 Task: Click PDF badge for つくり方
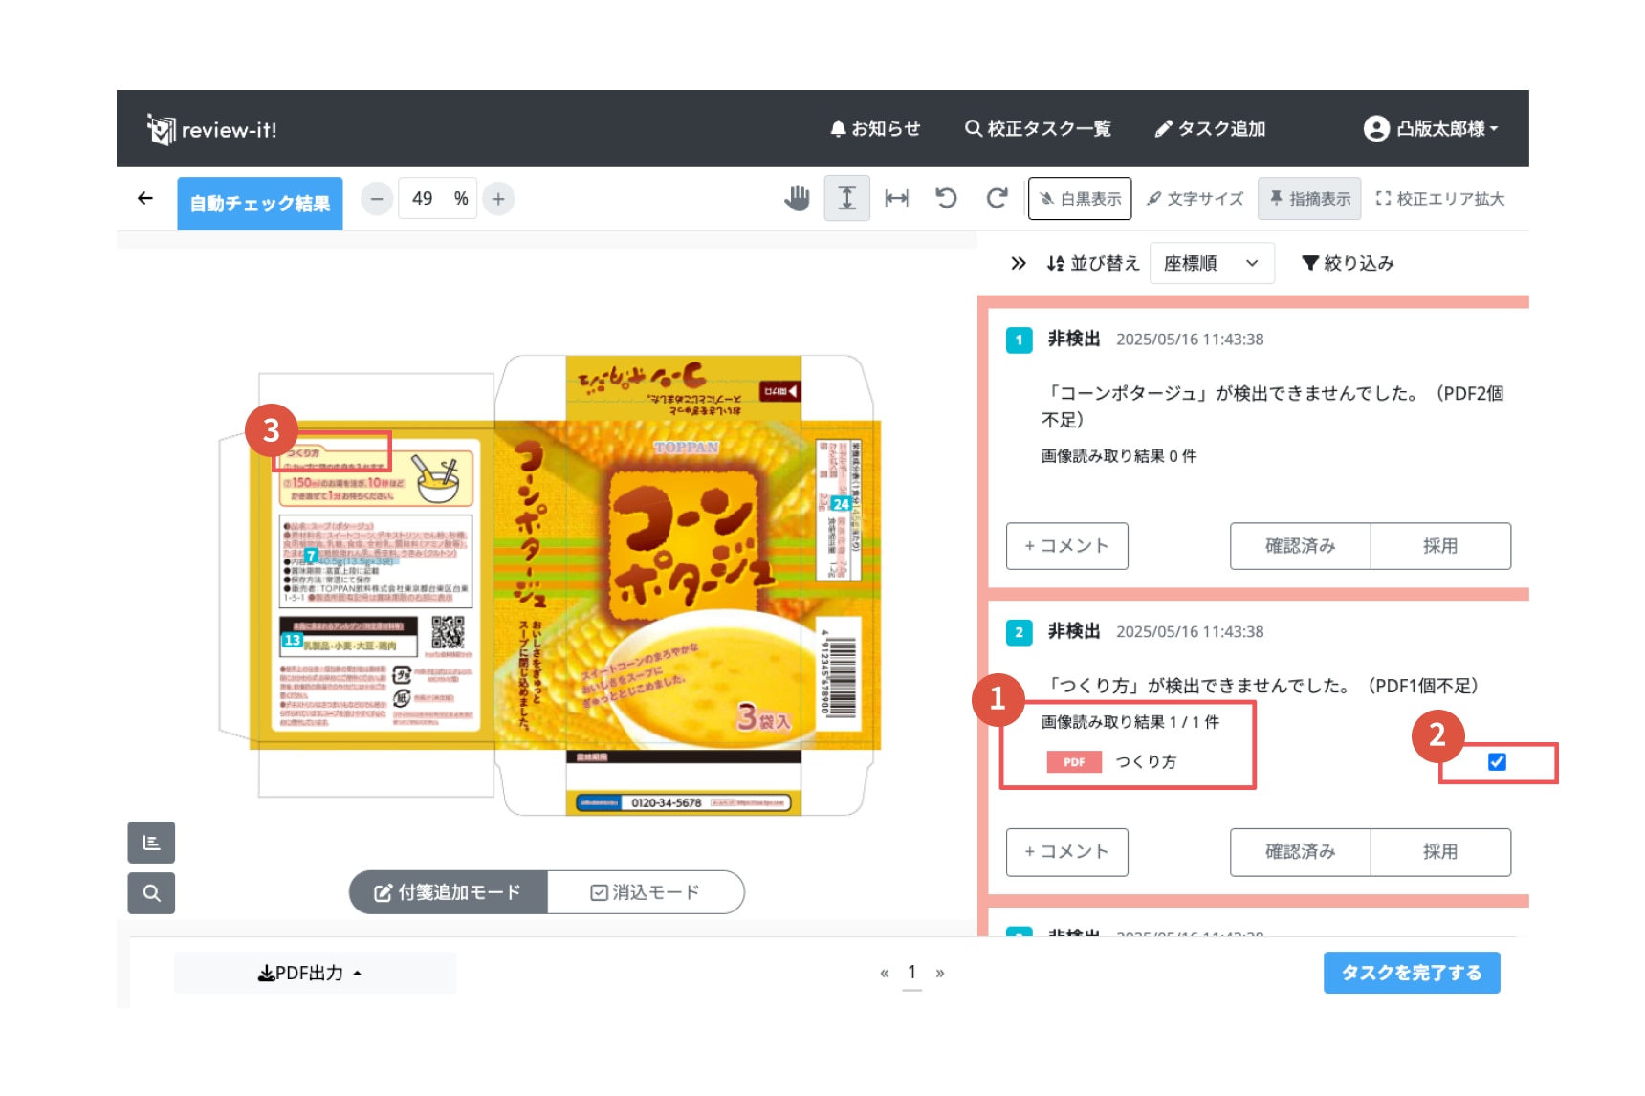point(1074,762)
